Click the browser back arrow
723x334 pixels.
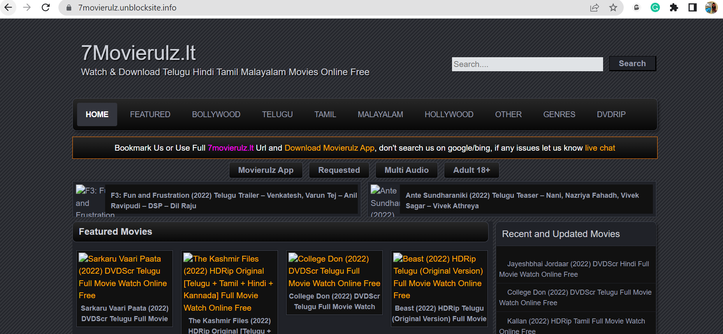8,7
